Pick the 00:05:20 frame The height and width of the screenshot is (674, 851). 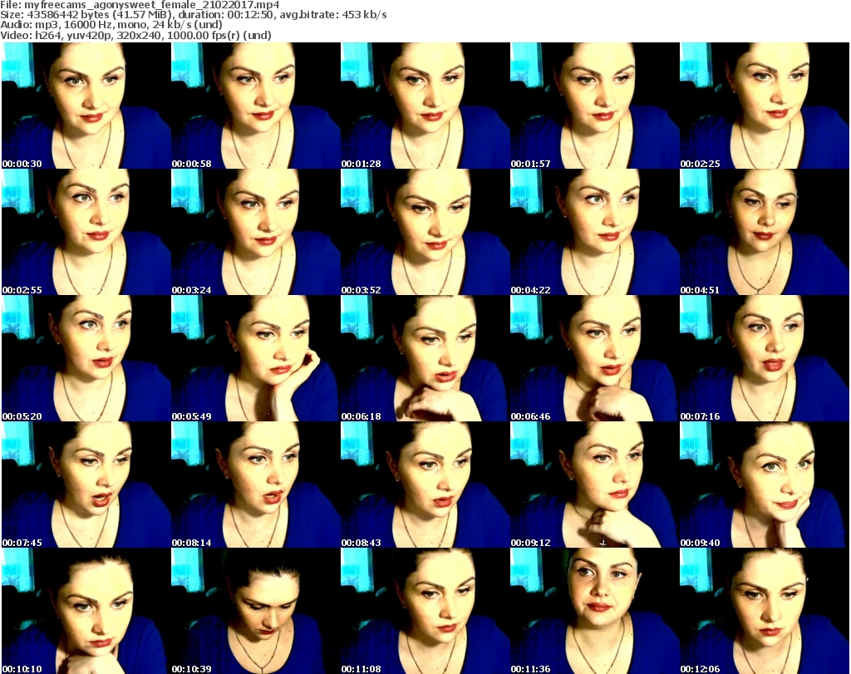[86, 358]
